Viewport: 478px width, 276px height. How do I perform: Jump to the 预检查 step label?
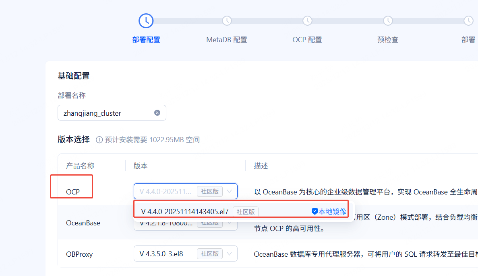(x=388, y=40)
